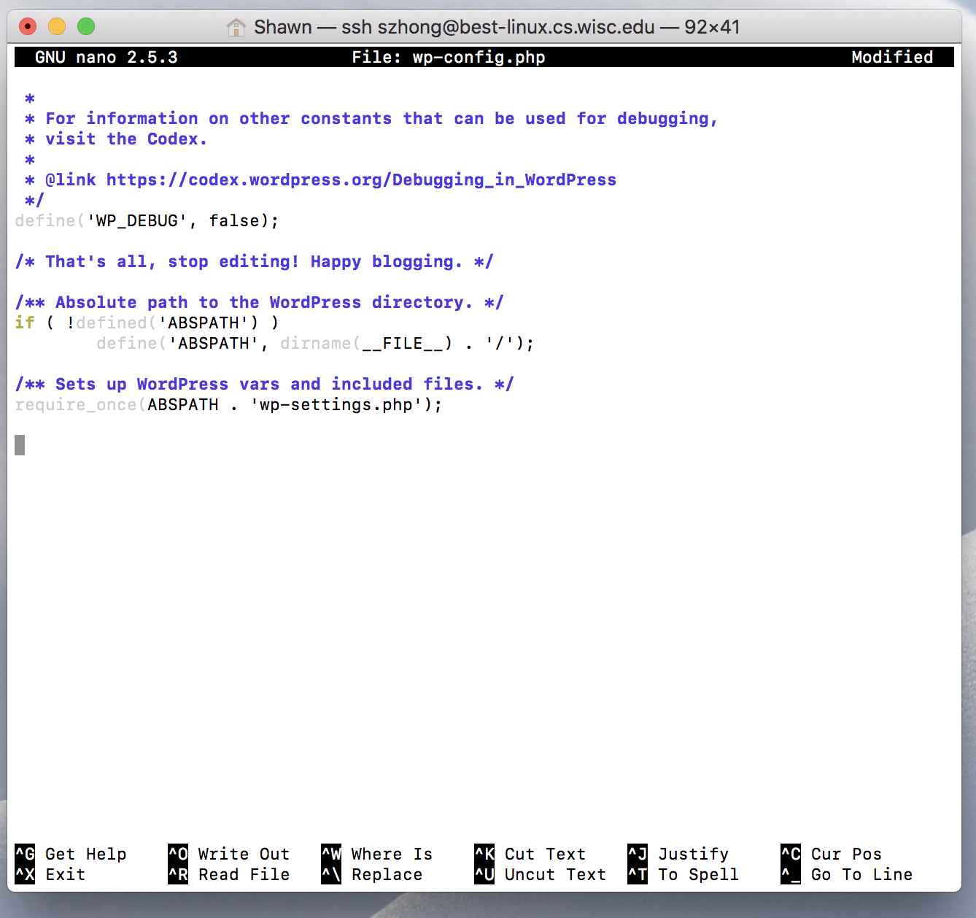976x918 pixels.
Task: Click the ^C Cur Pos shortcut
Action: pyautogui.click(x=832, y=854)
